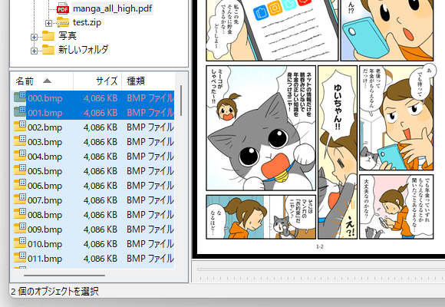Click the test.zip archive folder icon

point(63,22)
